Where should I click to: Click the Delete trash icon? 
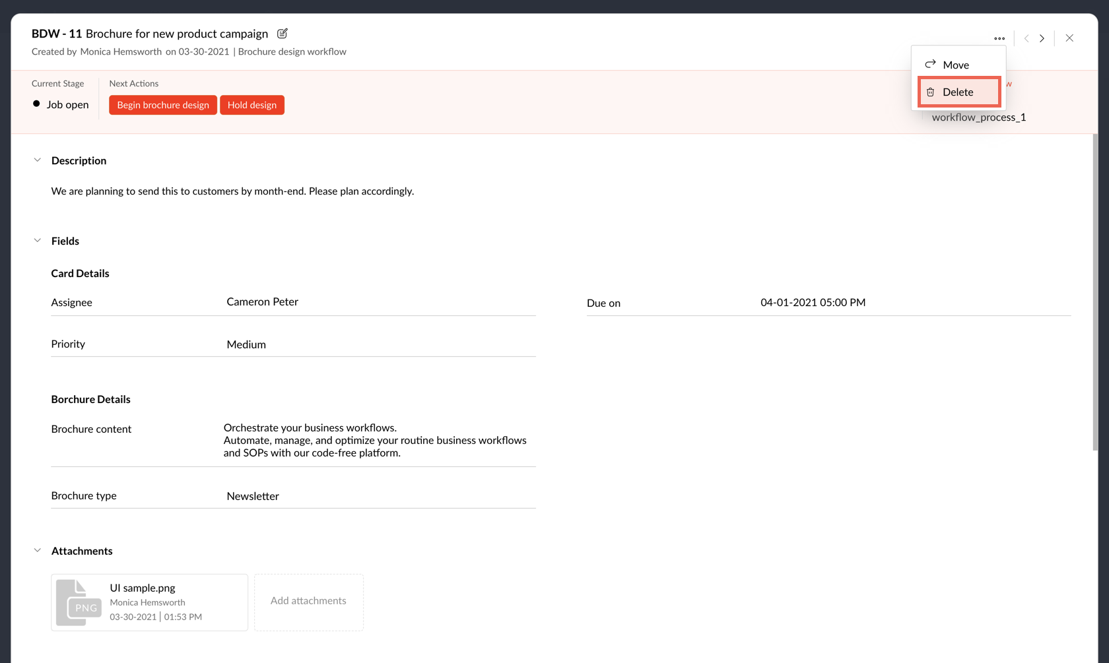click(x=930, y=92)
